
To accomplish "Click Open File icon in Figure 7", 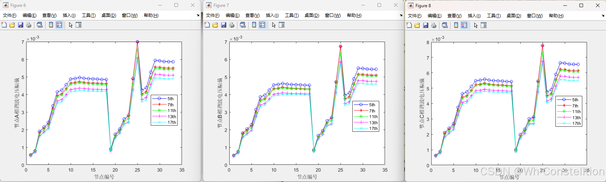I will [215, 25].
